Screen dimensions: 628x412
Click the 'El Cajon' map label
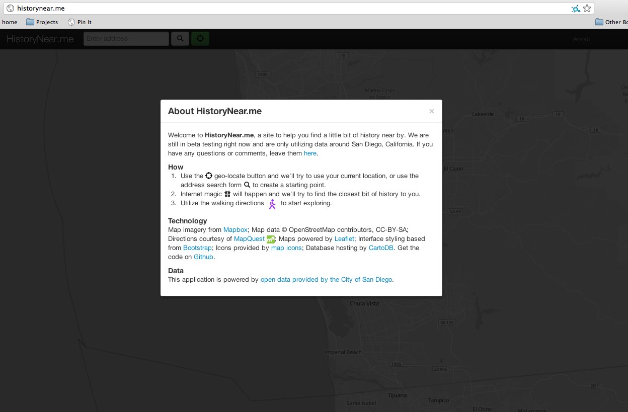point(453,169)
